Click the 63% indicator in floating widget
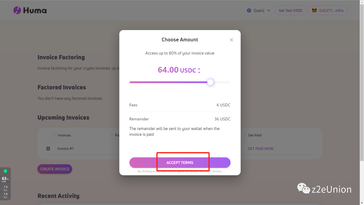Viewport: 364px width, 205px height. tap(5, 178)
